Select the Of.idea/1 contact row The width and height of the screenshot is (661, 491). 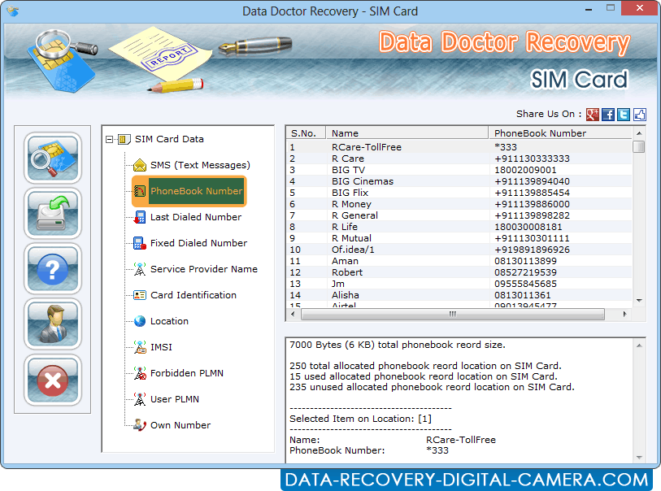pos(459,250)
